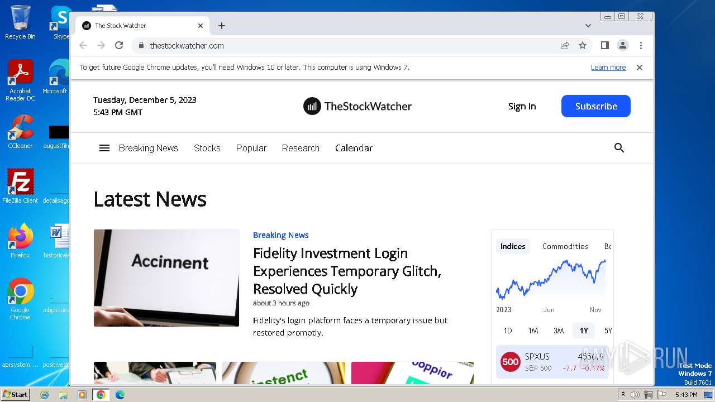Screen dimensions: 715x402
Task: Bookmark this page with the star icon
Action: [583, 46]
